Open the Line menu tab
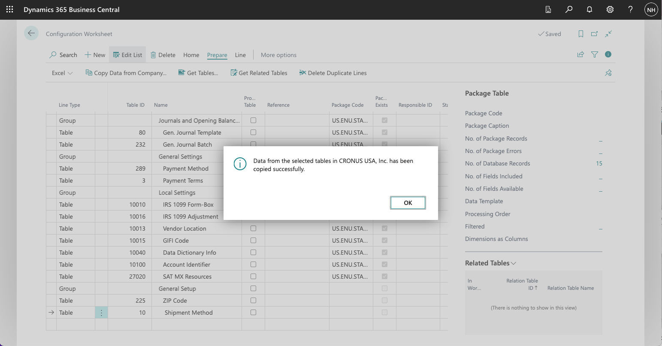662x346 pixels. pos(240,55)
